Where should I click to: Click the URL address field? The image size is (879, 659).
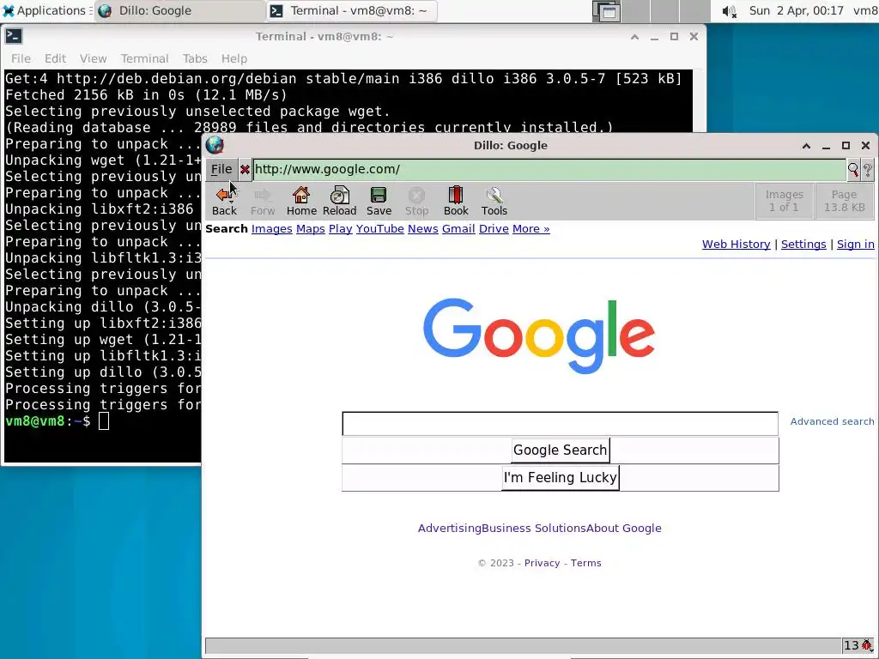coord(549,169)
